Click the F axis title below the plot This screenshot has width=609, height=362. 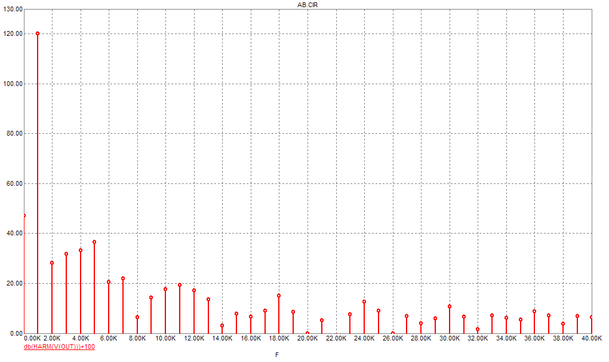[x=277, y=355]
